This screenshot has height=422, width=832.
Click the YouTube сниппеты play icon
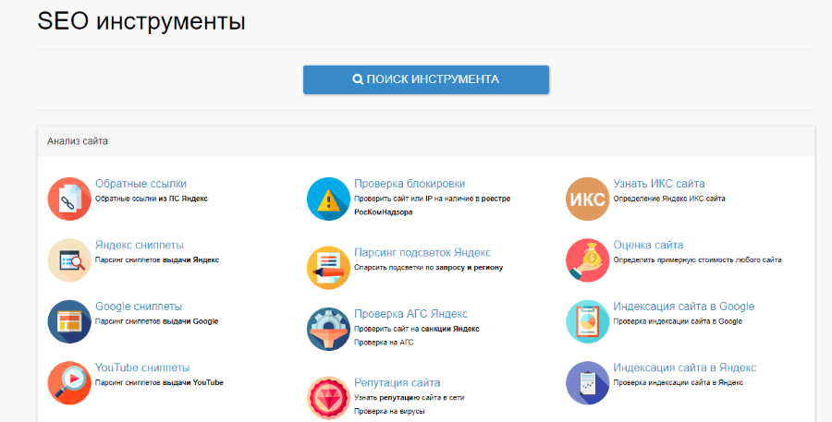coord(69,382)
